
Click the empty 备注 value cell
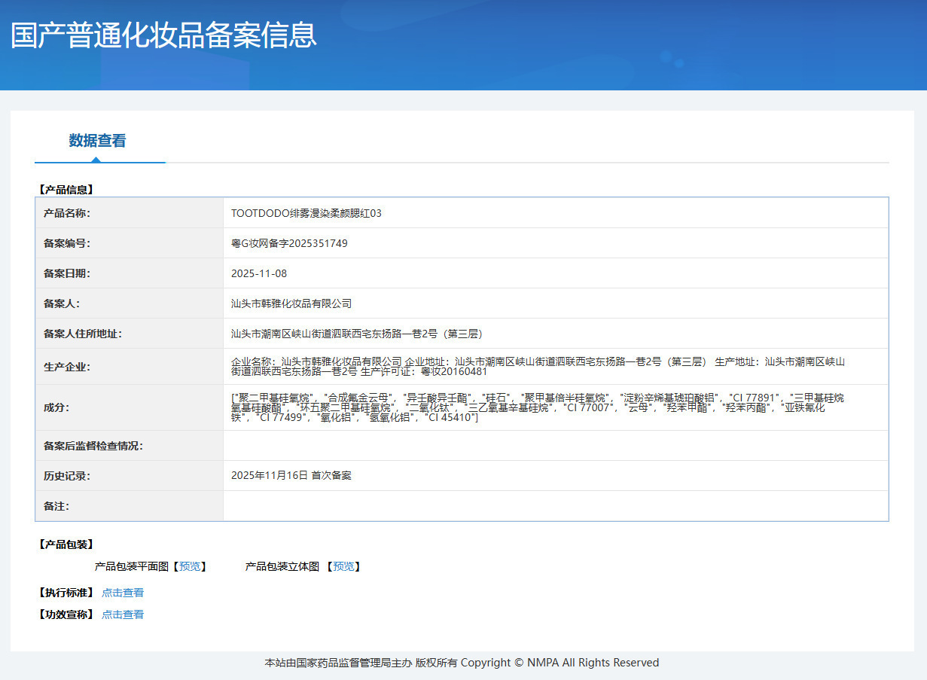coord(556,506)
